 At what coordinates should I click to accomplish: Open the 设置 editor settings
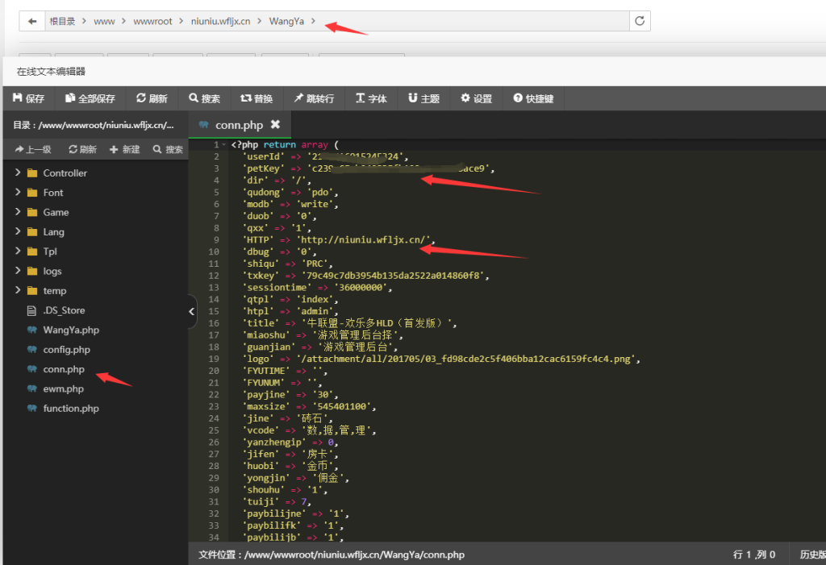[x=476, y=98]
